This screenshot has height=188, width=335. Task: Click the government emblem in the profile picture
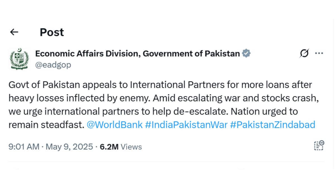20,58
